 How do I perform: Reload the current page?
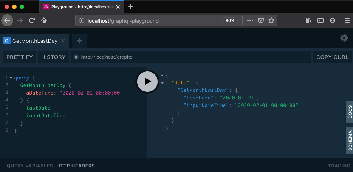click(32, 20)
